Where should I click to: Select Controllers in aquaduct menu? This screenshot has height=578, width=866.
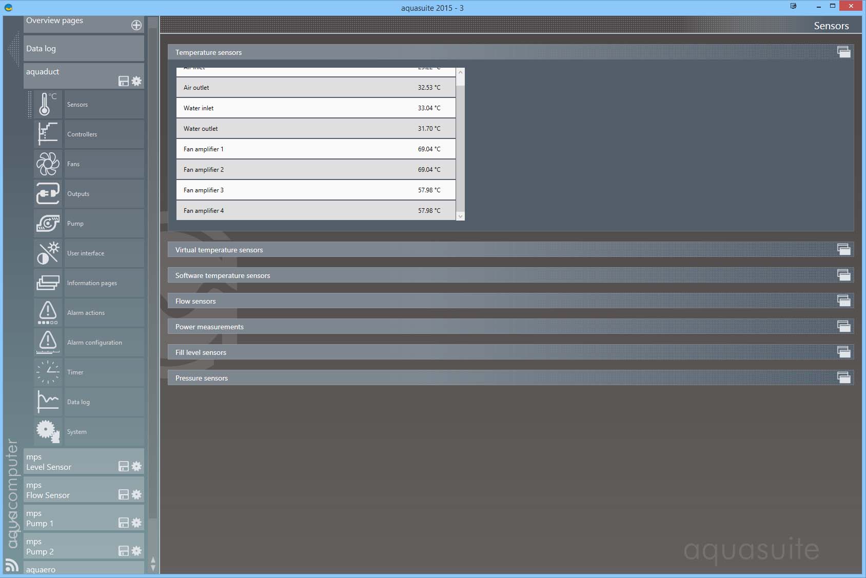click(x=104, y=134)
